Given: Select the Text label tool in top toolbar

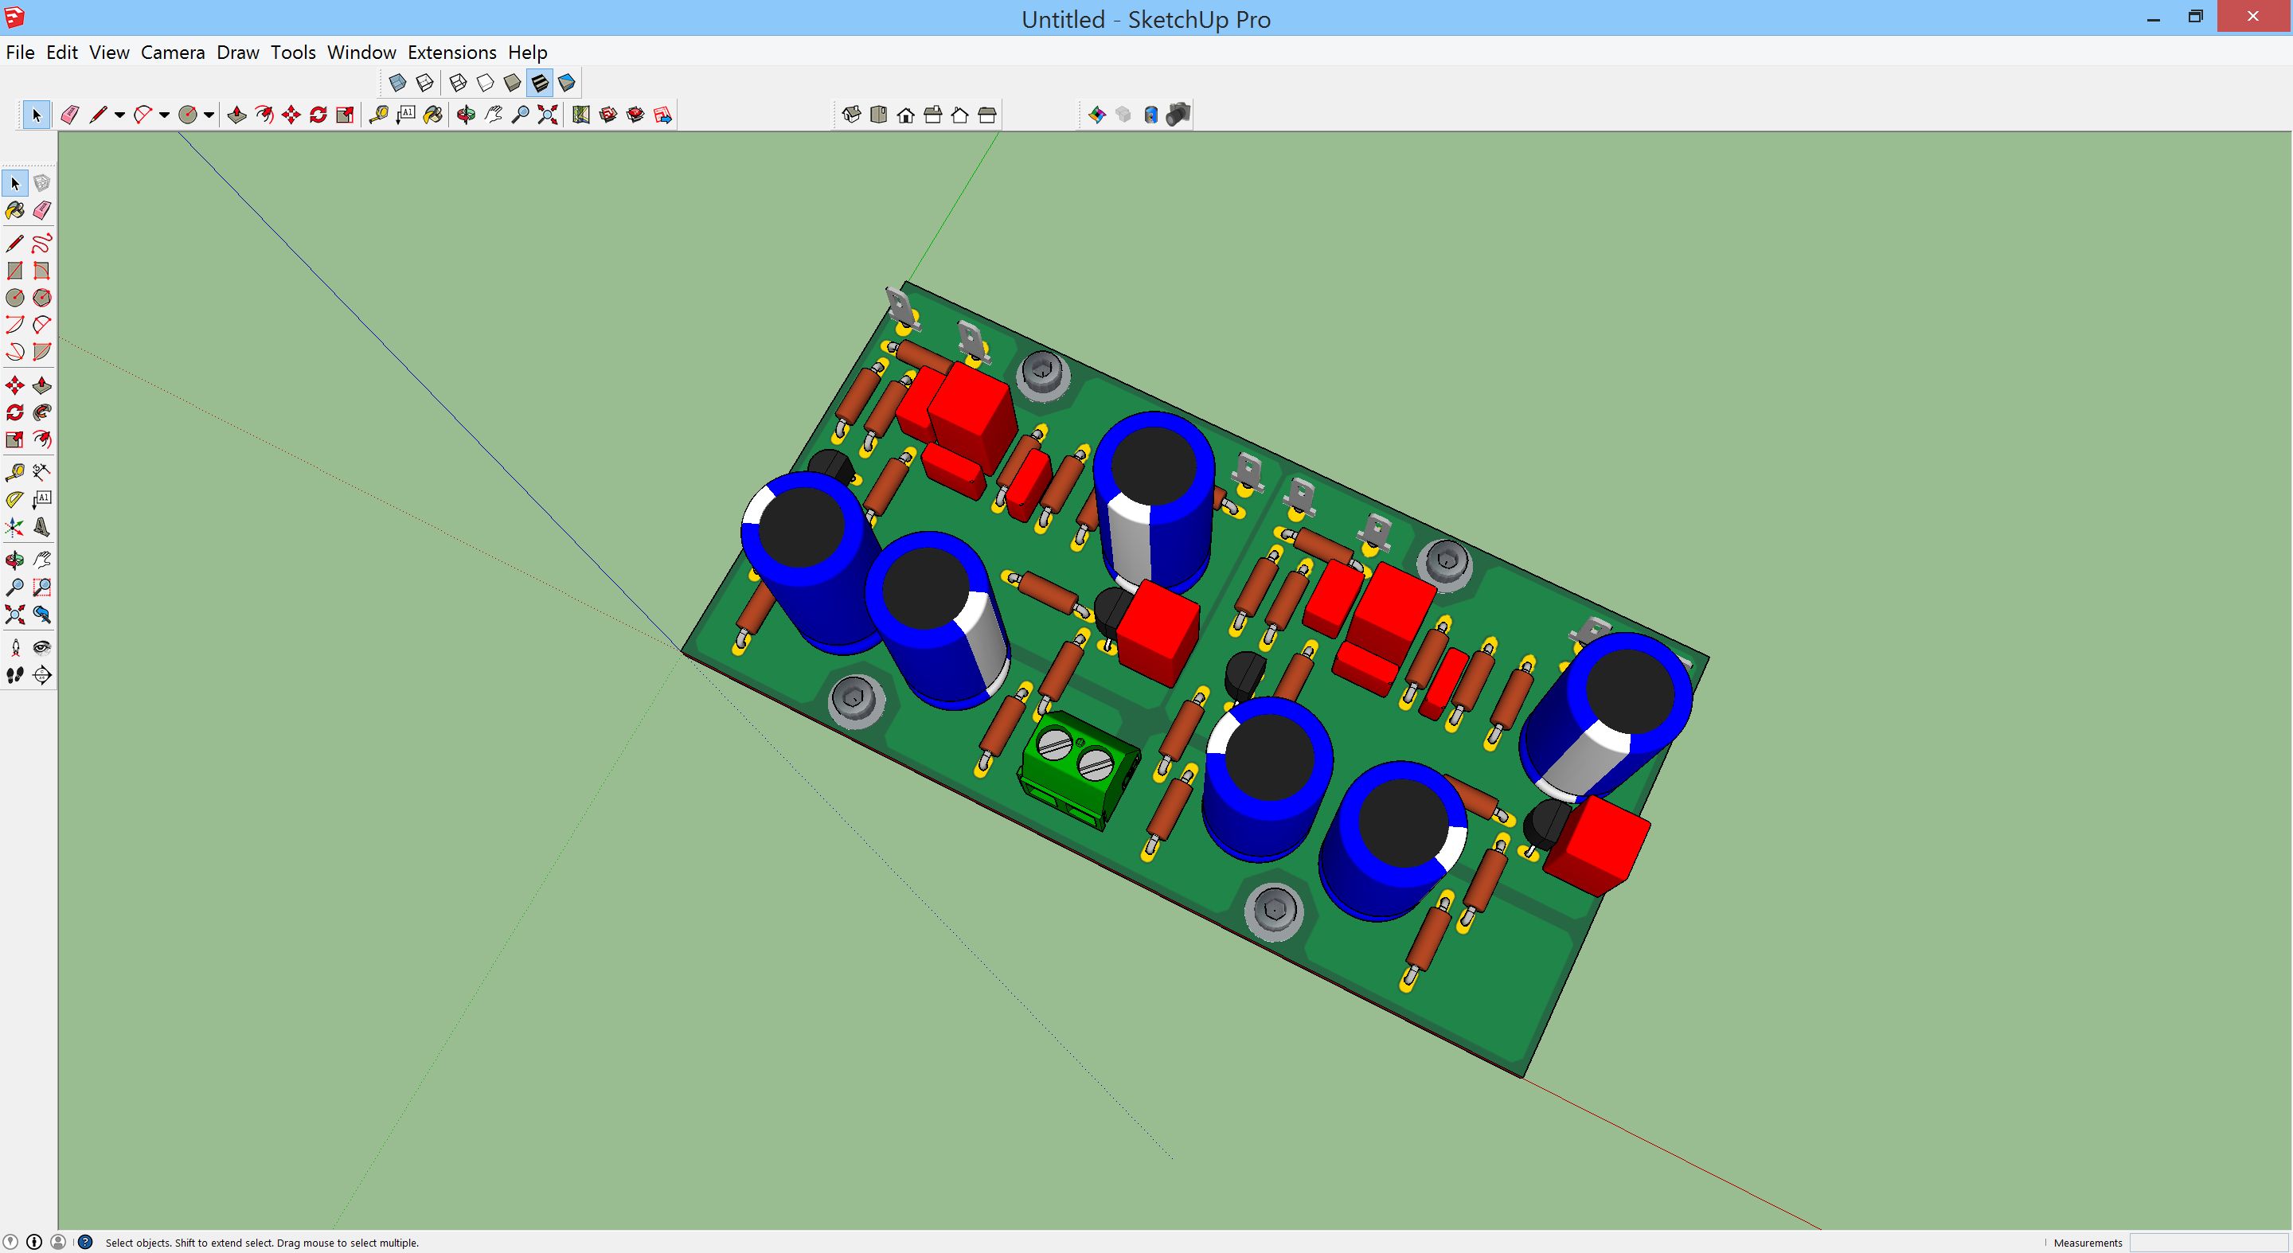Looking at the screenshot, I should point(406,115).
